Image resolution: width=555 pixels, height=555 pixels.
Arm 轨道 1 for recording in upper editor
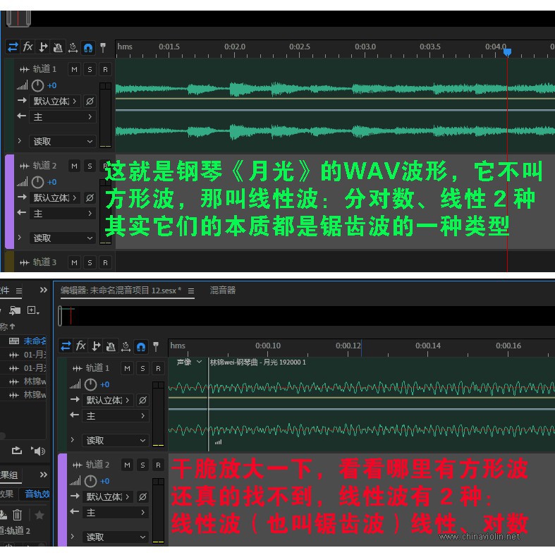(105, 69)
